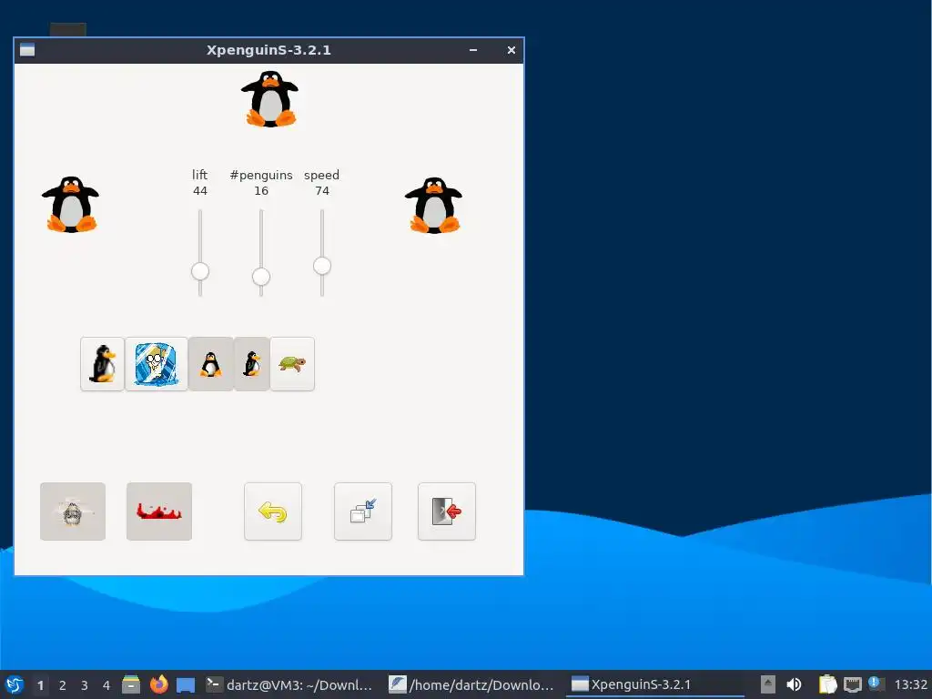The height and width of the screenshot is (699, 932).
Task: Switch to workspace 2
Action: 63,685
